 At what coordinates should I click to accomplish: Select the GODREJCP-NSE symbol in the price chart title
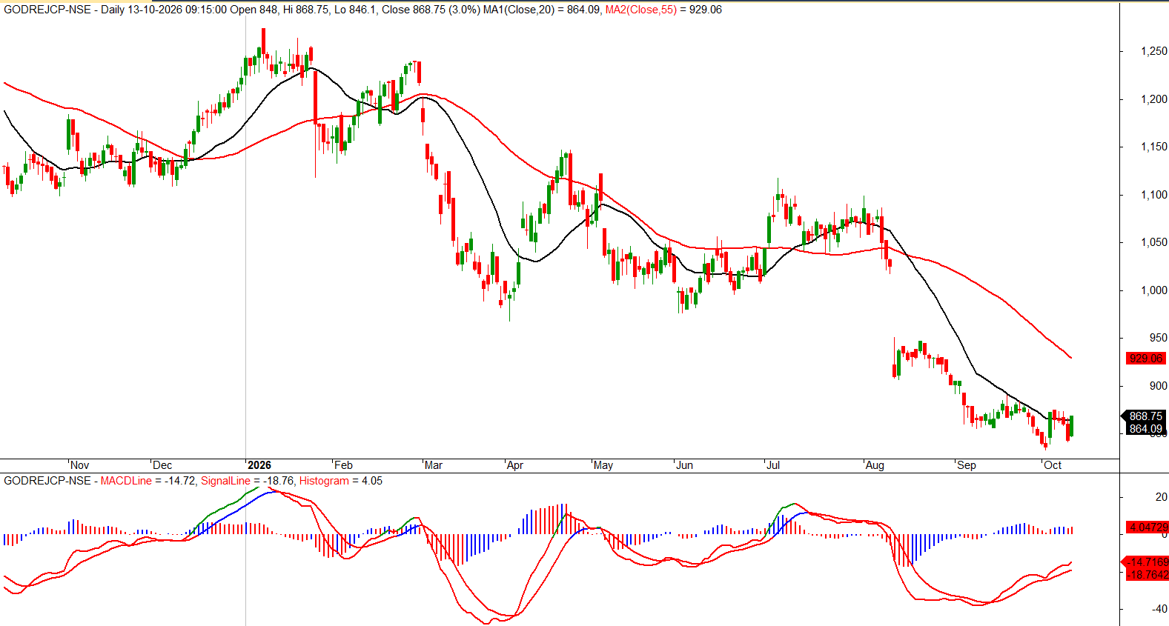click(x=47, y=10)
